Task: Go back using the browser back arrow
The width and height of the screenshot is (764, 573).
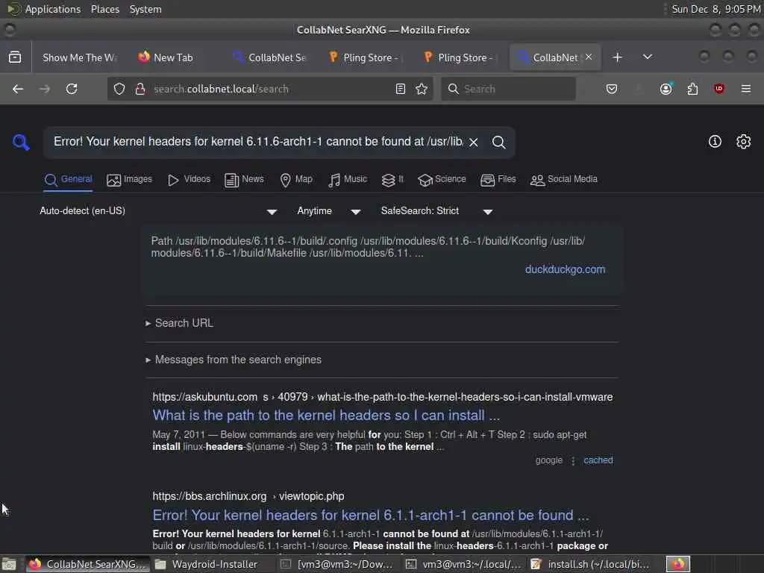Action: (18, 89)
